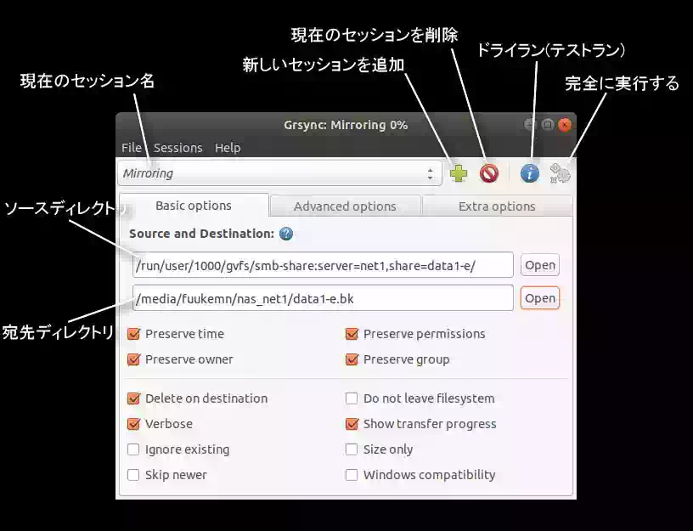
Task: Click the destination path input field
Action: pos(323,298)
